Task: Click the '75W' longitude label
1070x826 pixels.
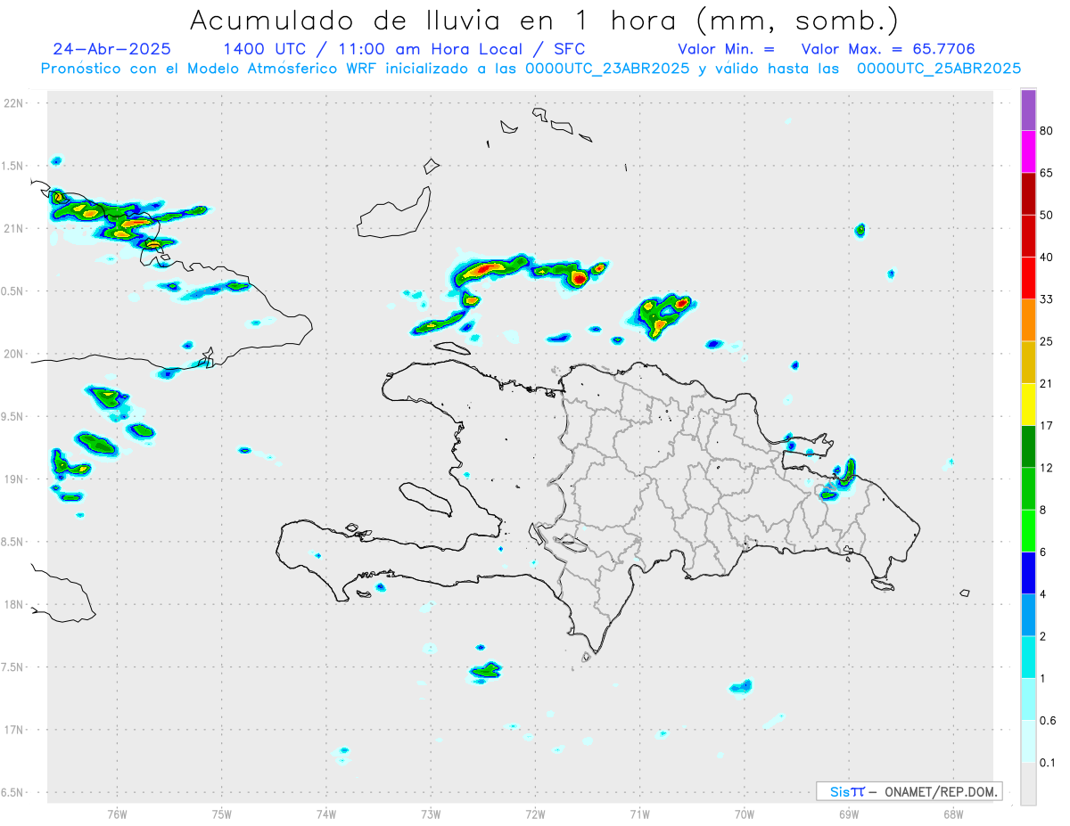Action: (222, 814)
